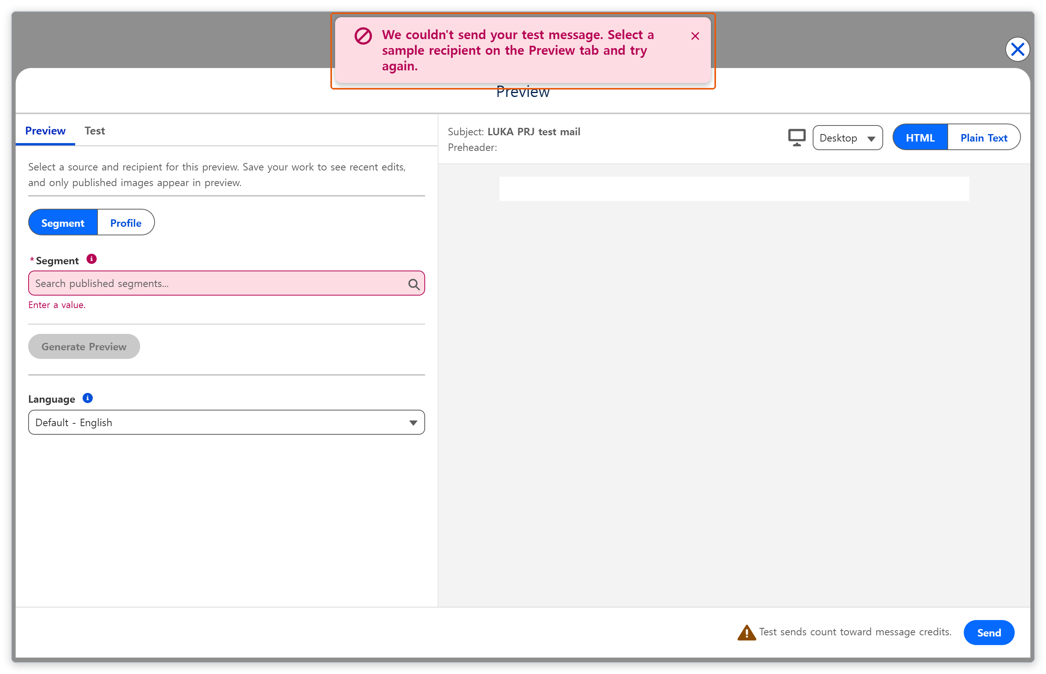Click the search magnifier in Segment field

(x=414, y=284)
